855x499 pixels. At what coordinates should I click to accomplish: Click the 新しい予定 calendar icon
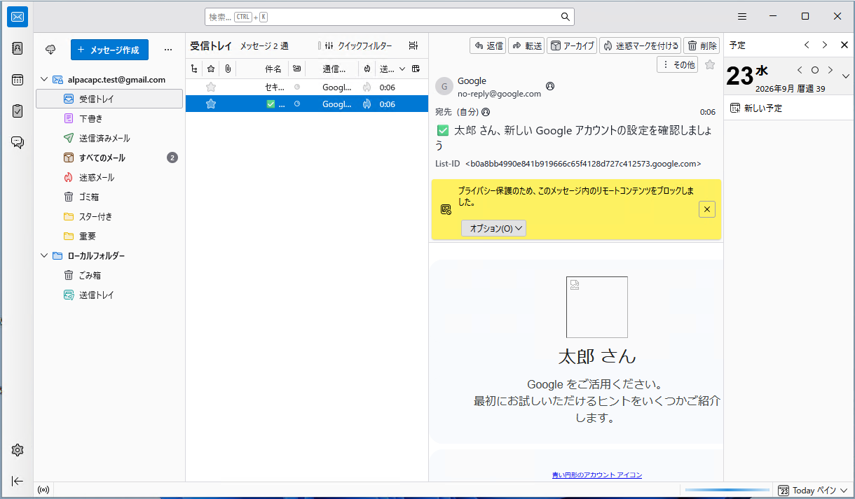click(x=735, y=108)
